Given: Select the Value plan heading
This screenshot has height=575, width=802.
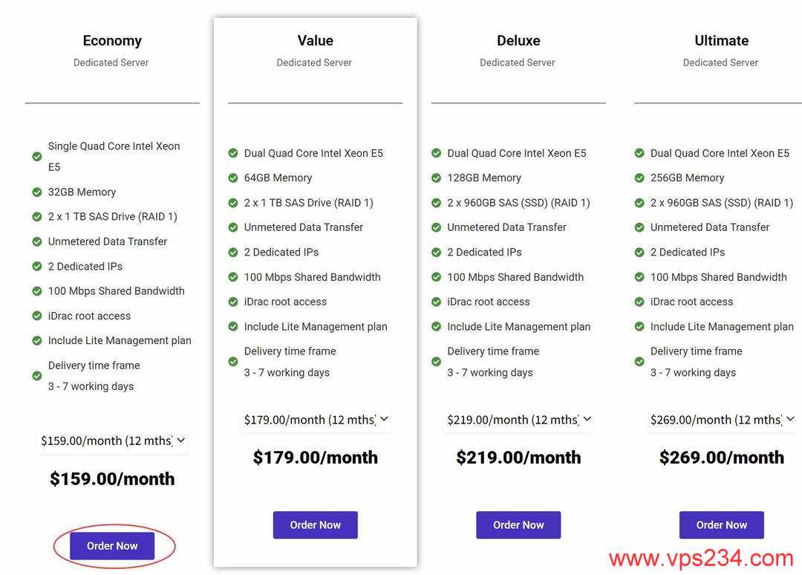Looking at the screenshot, I should (315, 41).
